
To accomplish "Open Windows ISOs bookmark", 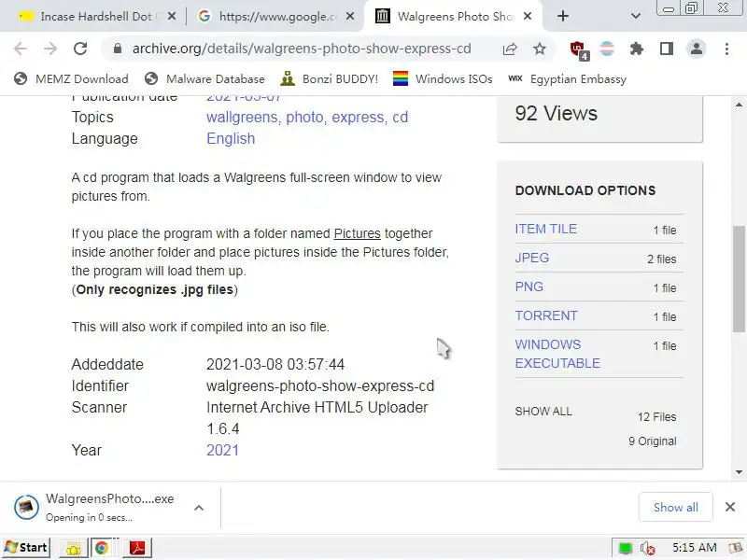I will [443, 79].
